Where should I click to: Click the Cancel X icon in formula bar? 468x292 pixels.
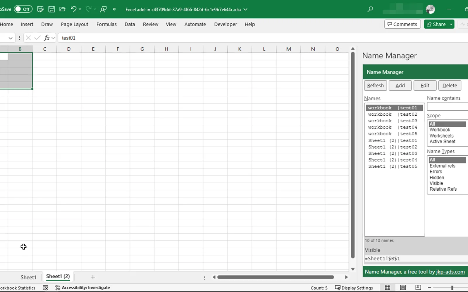point(28,38)
